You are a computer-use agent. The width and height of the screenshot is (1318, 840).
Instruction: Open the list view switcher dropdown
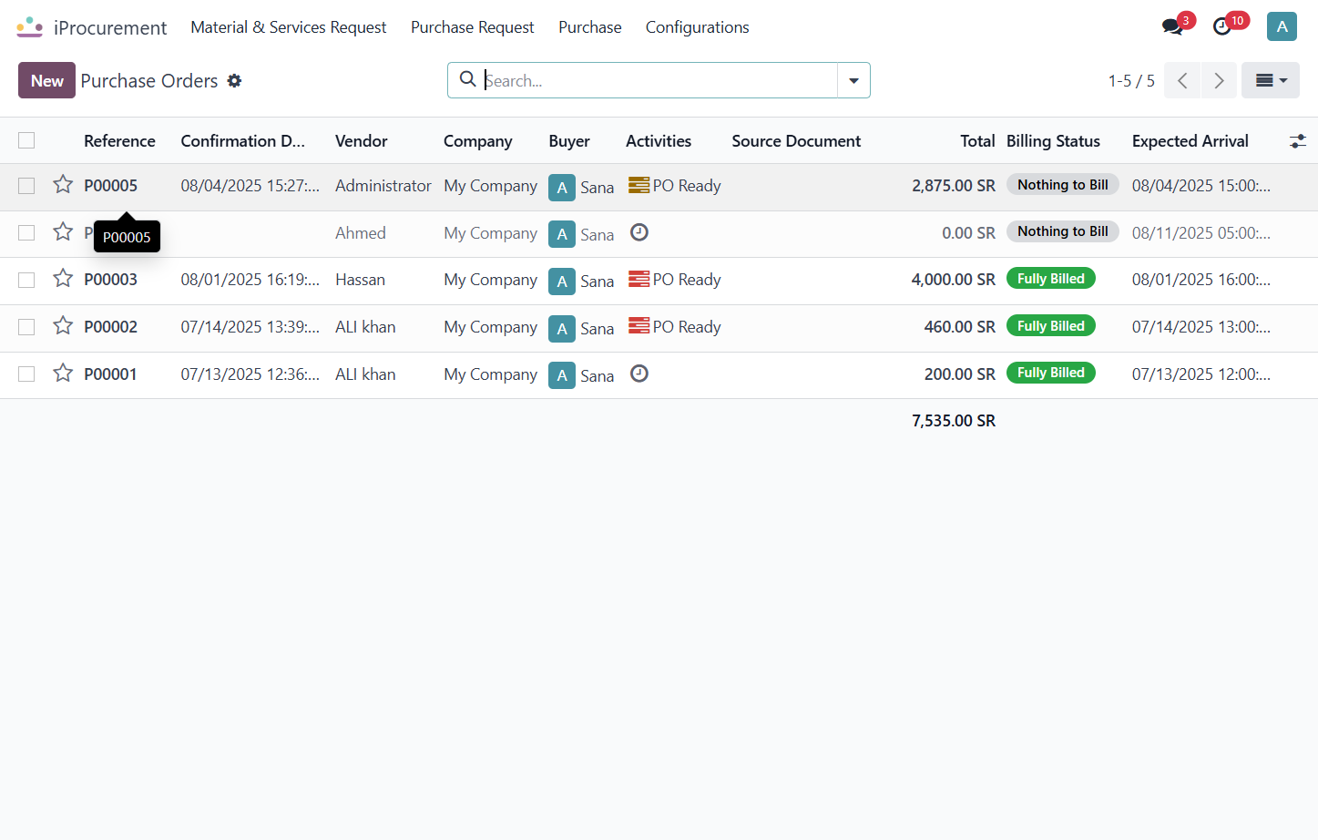(1271, 80)
